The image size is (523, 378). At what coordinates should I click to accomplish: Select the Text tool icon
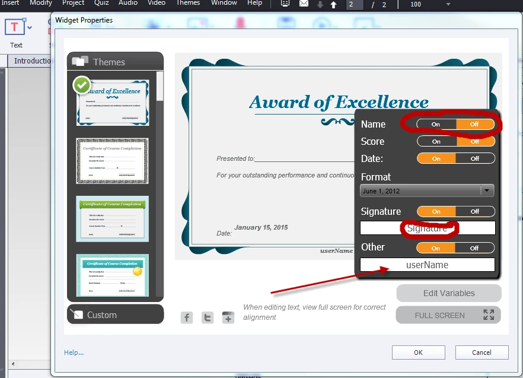[x=14, y=27]
